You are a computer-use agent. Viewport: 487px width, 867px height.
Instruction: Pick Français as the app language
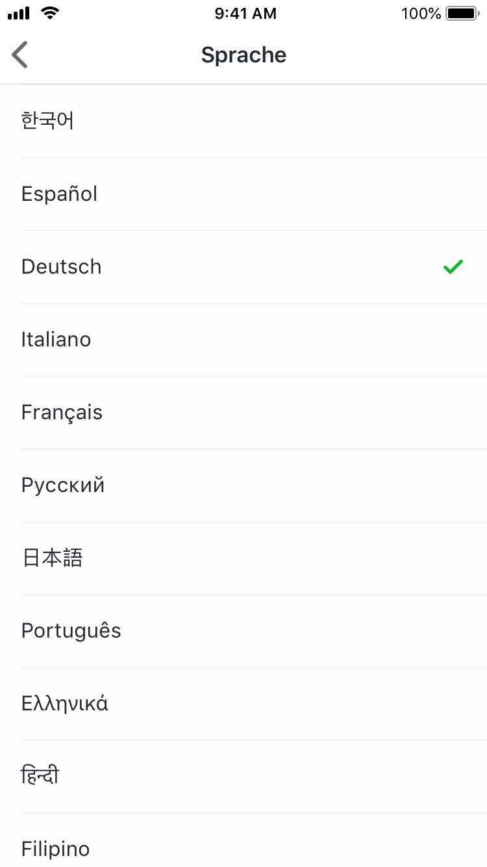click(62, 412)
